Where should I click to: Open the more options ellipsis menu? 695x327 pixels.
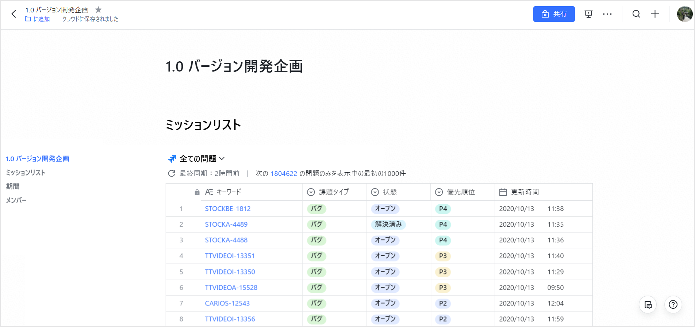[607, 14]
